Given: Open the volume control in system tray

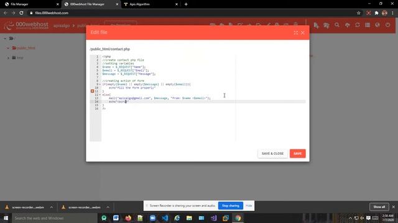Looking at the screenshot, I should click(x=362, y=218).
